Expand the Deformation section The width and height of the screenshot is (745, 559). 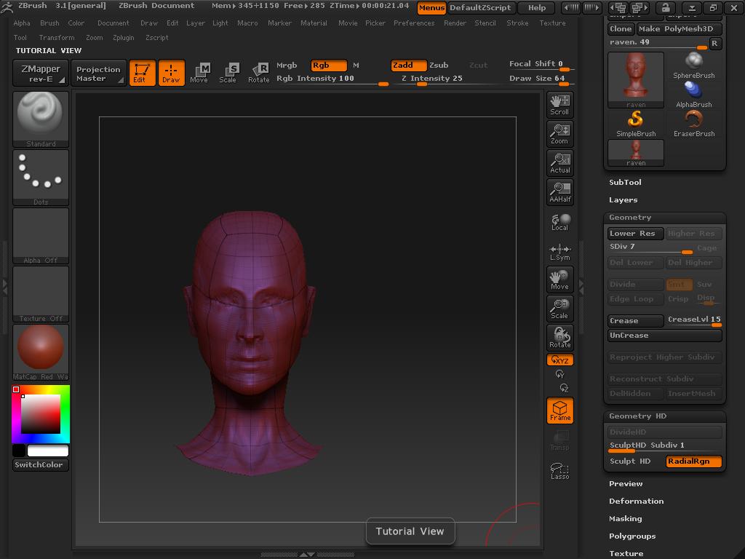(636, 501)
